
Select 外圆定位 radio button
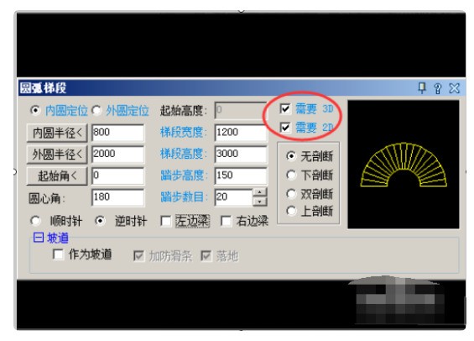click(96, 110)
